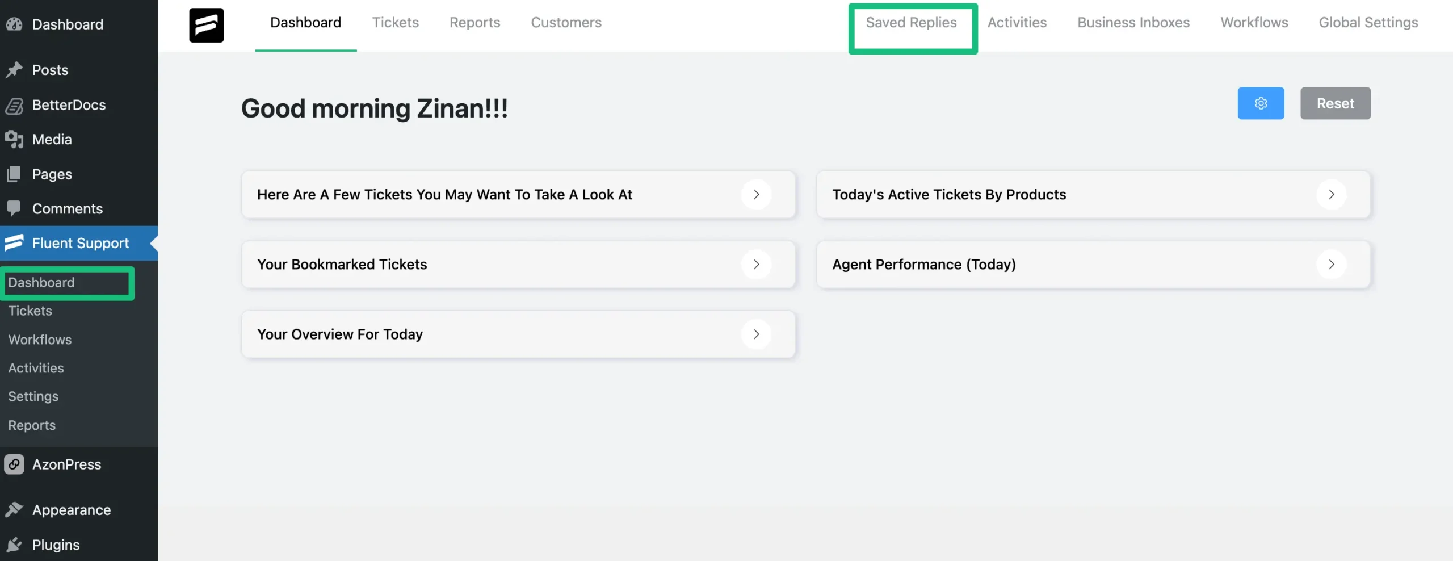Screen dimensions: 1453x561
Task: Open the Pages menu label
Action: pos(52,174)
